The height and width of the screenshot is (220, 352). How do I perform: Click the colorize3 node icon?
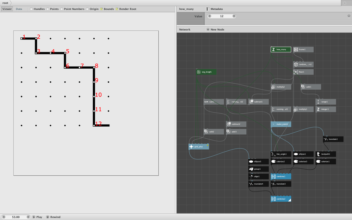pyautogui.click(x=296, y=162)
